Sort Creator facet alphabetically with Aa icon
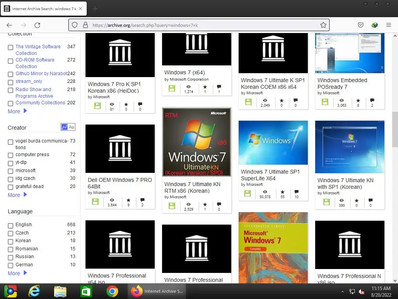398x299 pixels. pos(72,127)
